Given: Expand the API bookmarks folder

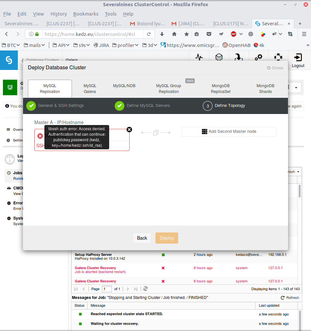Looking at the screenshot, I should (61, 45).
